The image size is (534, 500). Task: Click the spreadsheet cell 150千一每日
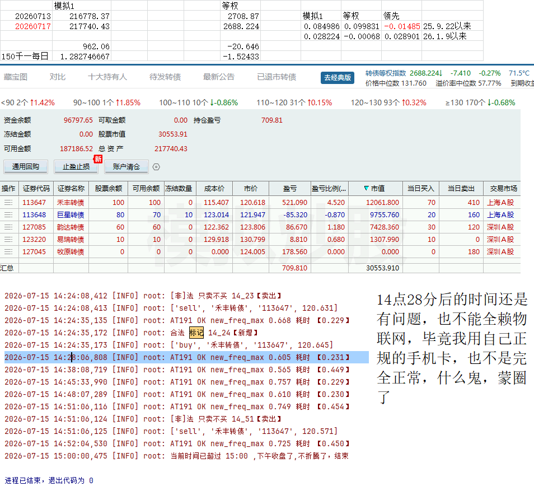click(25, 57)
